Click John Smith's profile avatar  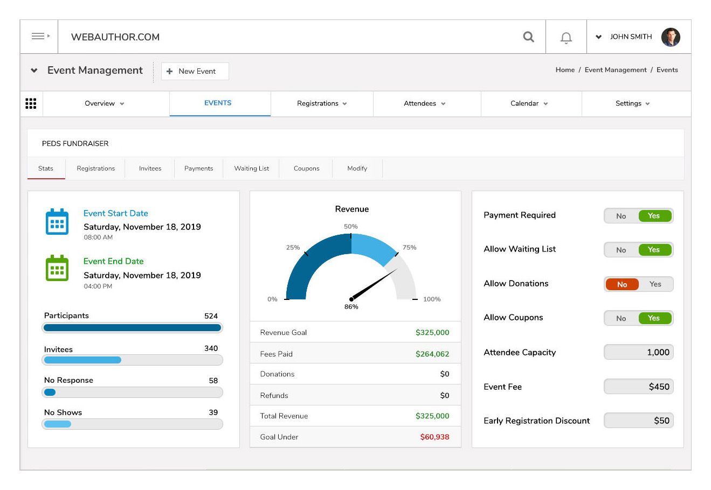click(x=671, y=37)
